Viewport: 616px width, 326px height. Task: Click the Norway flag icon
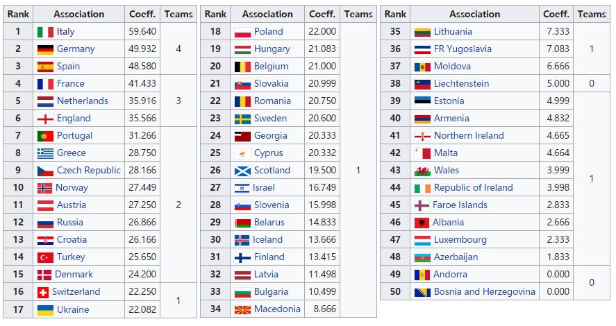pyautogui.click(x=45, y=188)
